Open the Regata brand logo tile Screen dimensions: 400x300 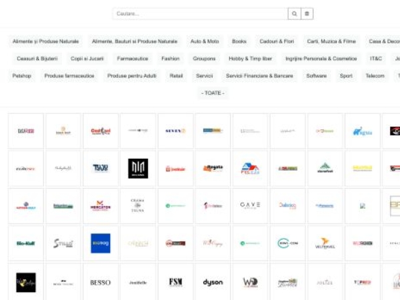[x=213, y=169]
